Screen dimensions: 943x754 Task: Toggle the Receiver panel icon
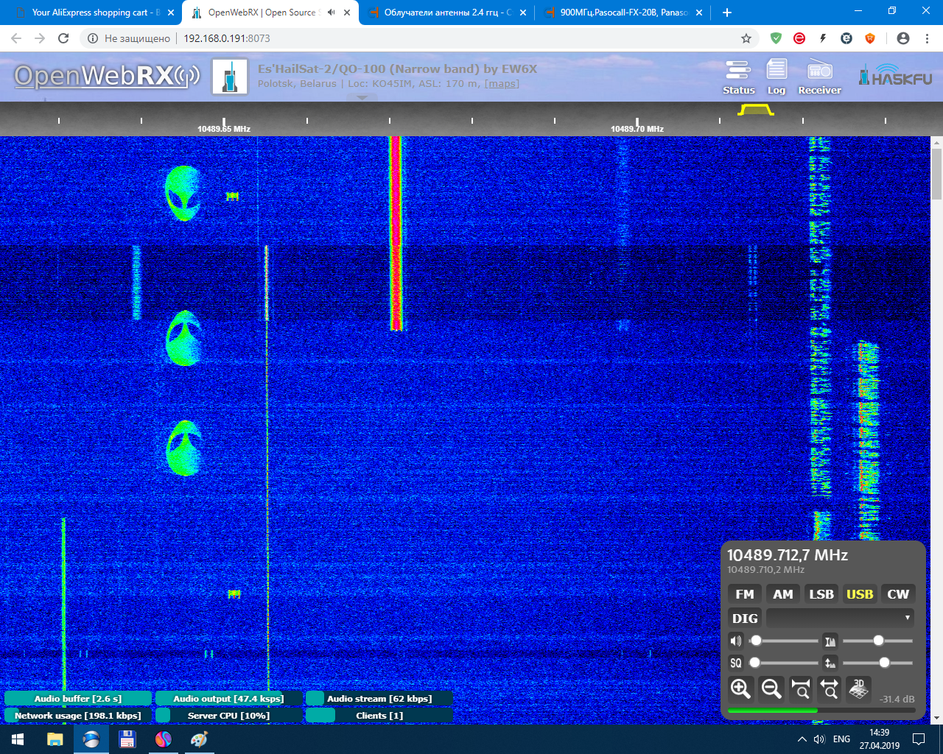pyautogui.click(x=819, y=77)
